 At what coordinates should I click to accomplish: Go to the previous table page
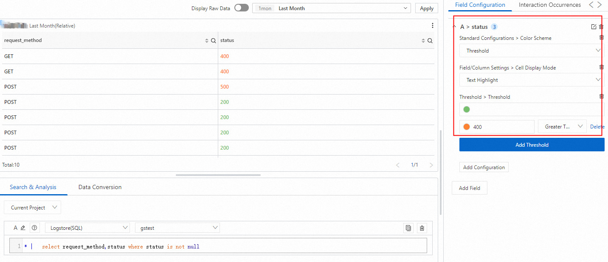click(x=398, y=165)
